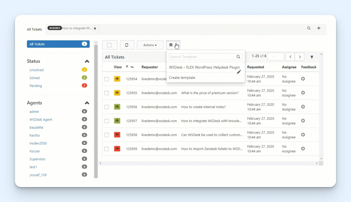The height and width of the screenshot is (202, 351).
Task: Check the checkbox for ticket 125955
Action: coord(107,92)
